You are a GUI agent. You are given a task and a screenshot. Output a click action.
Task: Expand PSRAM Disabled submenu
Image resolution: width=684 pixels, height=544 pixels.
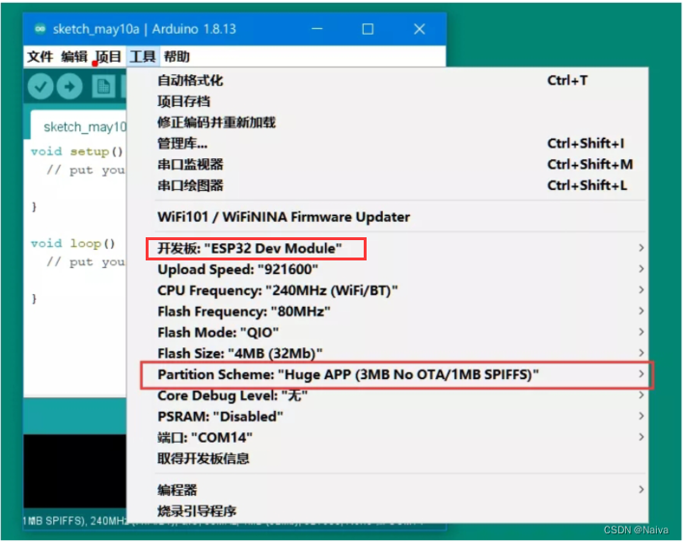pos(388,416)
